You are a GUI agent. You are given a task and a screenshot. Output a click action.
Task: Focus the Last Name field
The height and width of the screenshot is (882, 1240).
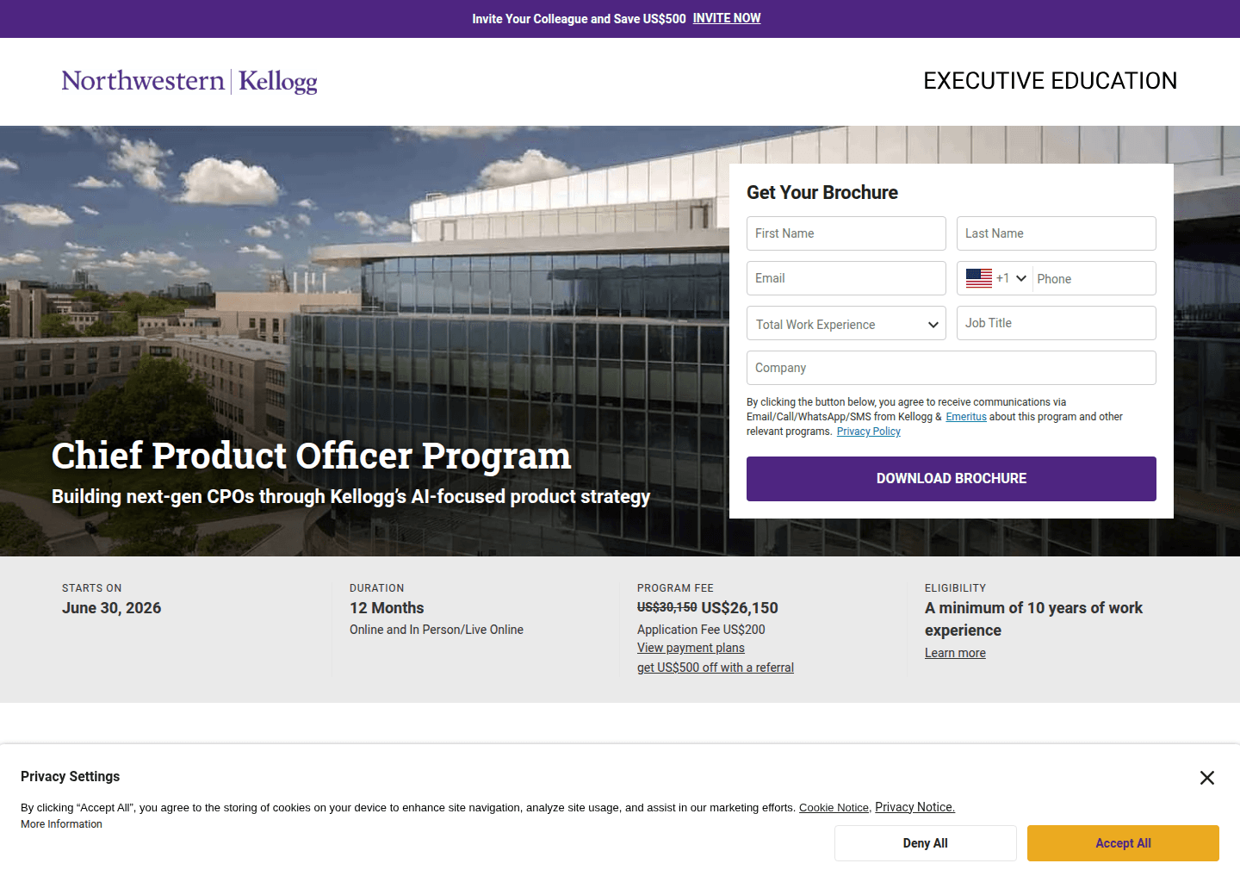(1057, 233)
